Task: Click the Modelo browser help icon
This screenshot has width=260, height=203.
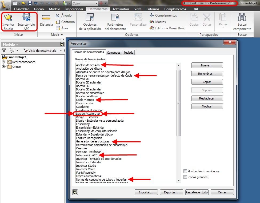Action: pos(62,44)
